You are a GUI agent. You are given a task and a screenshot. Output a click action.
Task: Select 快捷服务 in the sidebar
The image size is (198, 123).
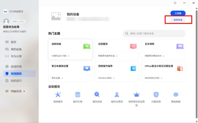pyautogui.click(x=19, y=74)
